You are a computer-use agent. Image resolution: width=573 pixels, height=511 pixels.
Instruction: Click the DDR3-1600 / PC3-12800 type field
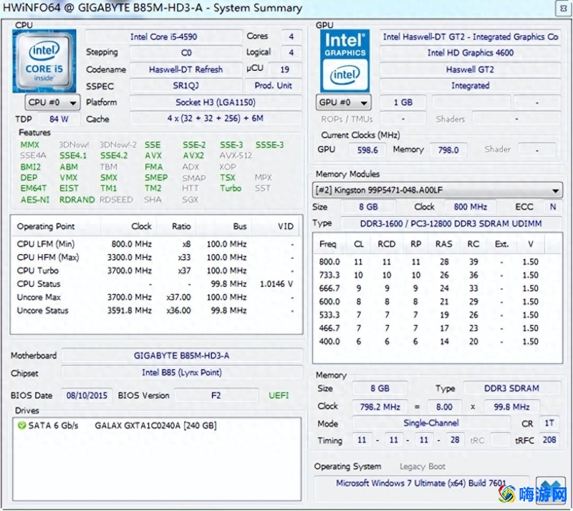[x=451, y=223]
